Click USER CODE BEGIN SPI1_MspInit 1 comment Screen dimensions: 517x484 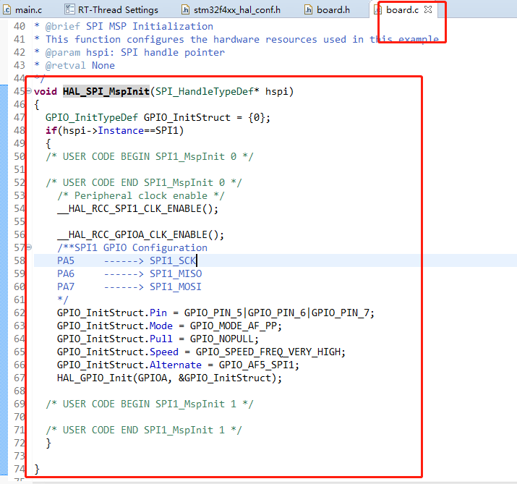coord(150,404)
